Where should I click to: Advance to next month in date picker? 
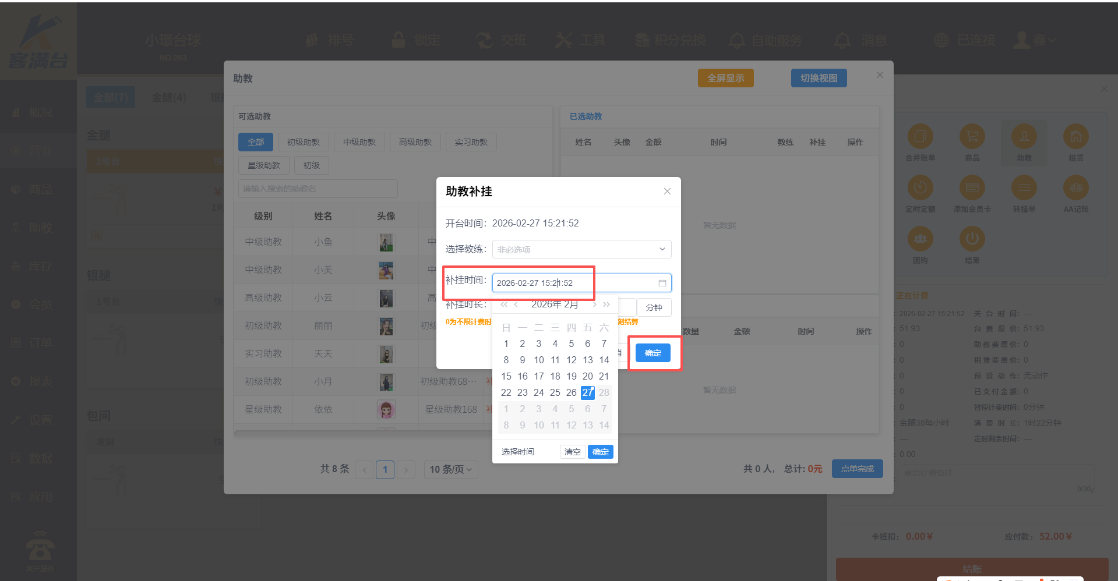[x=594, y=304]
